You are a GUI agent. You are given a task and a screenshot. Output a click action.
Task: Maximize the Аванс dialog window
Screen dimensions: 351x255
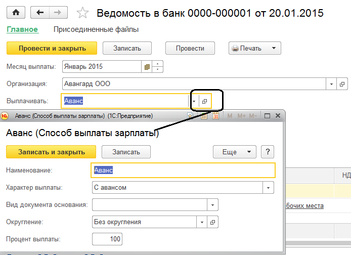coord(267,116)
